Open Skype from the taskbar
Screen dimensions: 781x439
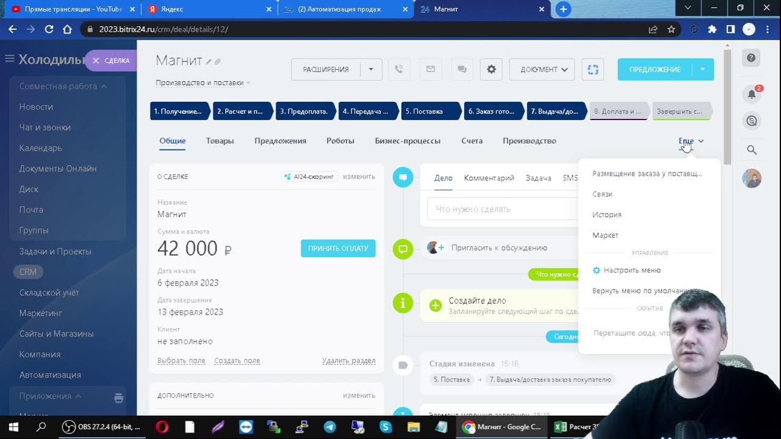pos(386,427)
